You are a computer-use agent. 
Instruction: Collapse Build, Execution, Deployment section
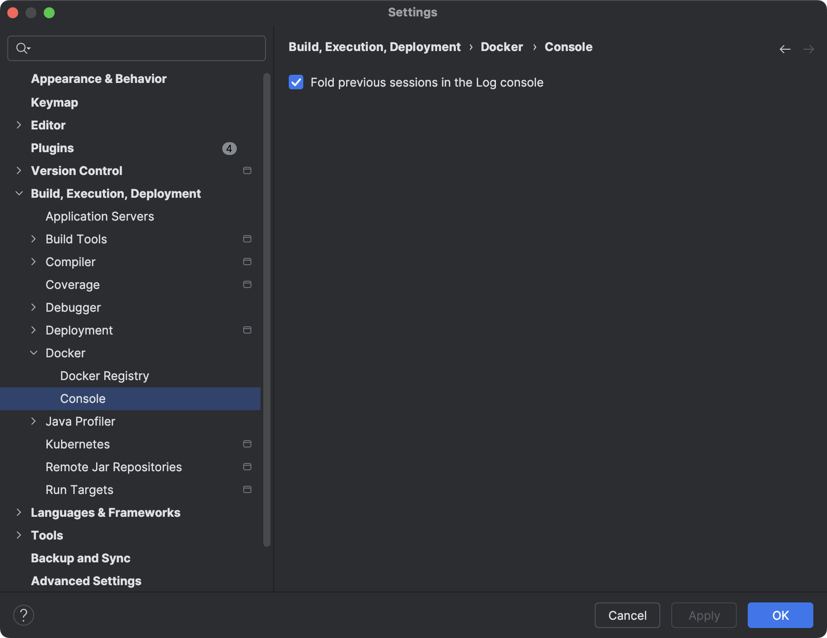click(19, 193)
